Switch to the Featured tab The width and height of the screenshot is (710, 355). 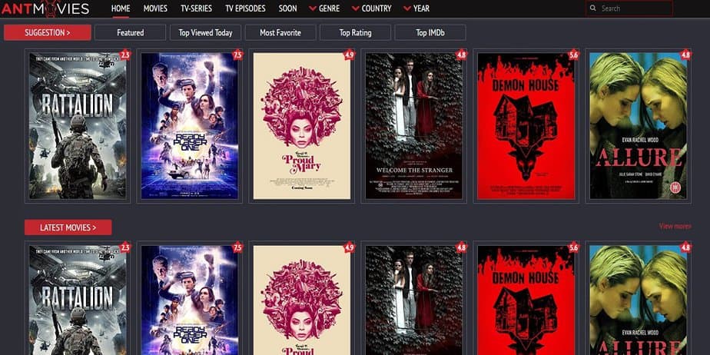[x=131, y=32]
